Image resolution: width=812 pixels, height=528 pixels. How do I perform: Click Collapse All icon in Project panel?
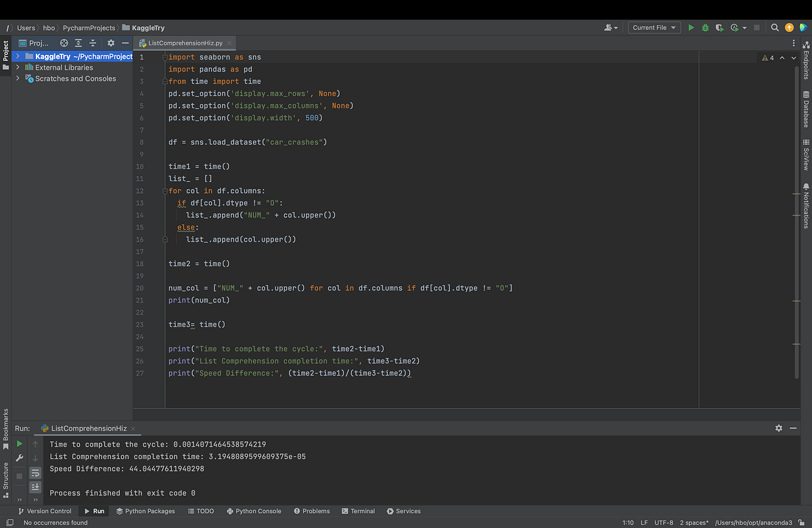[92, 43]
